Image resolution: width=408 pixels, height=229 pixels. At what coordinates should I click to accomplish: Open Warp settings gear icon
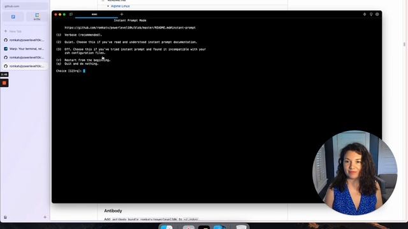377,14
